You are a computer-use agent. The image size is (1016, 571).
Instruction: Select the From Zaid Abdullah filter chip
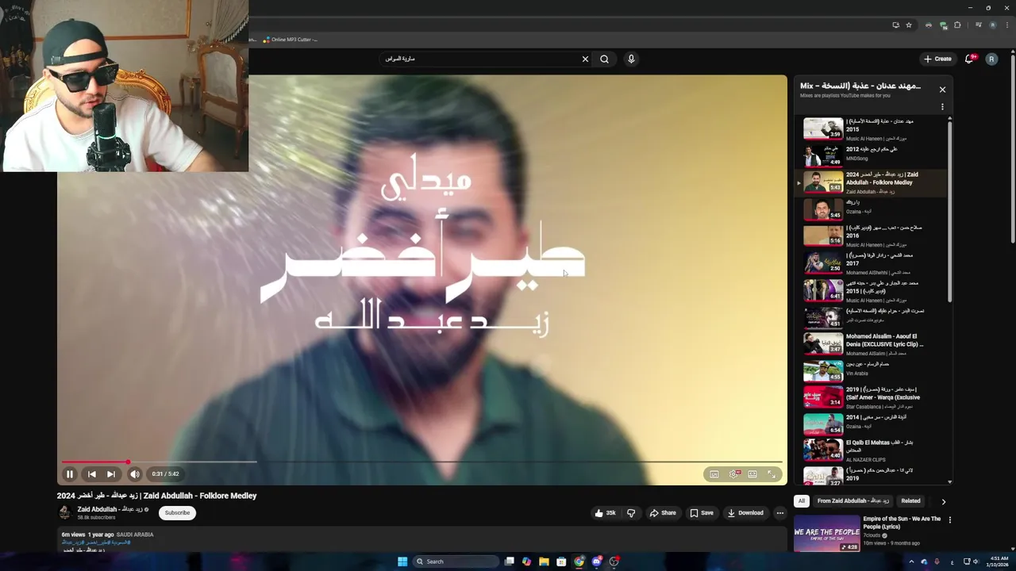coord(853,501)
